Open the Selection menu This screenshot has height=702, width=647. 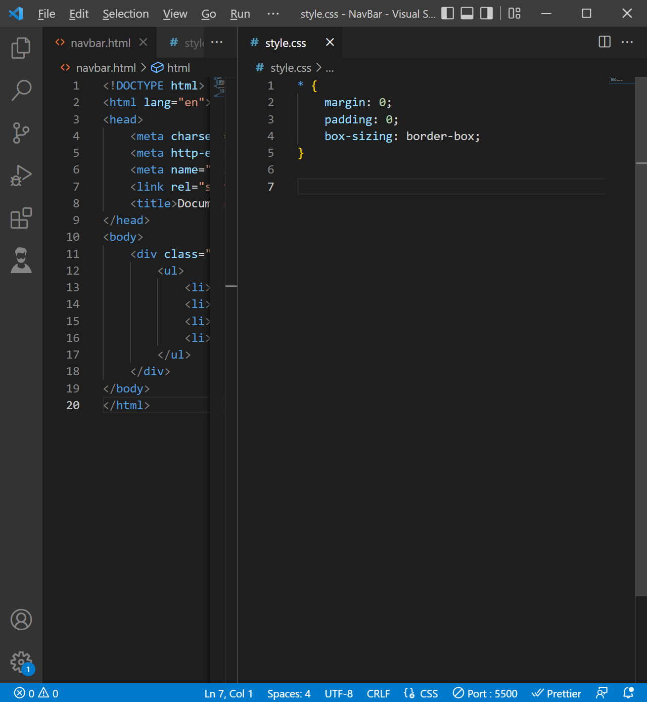pos(126,14)
